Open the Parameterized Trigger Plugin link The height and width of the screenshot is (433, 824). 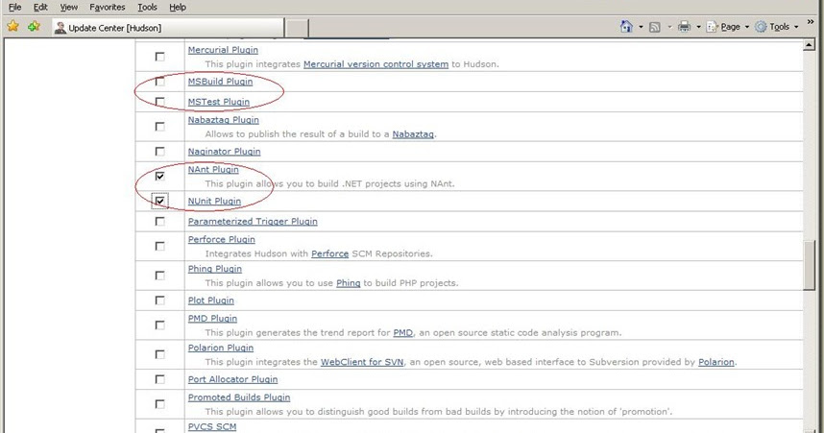tap(253, 221)
